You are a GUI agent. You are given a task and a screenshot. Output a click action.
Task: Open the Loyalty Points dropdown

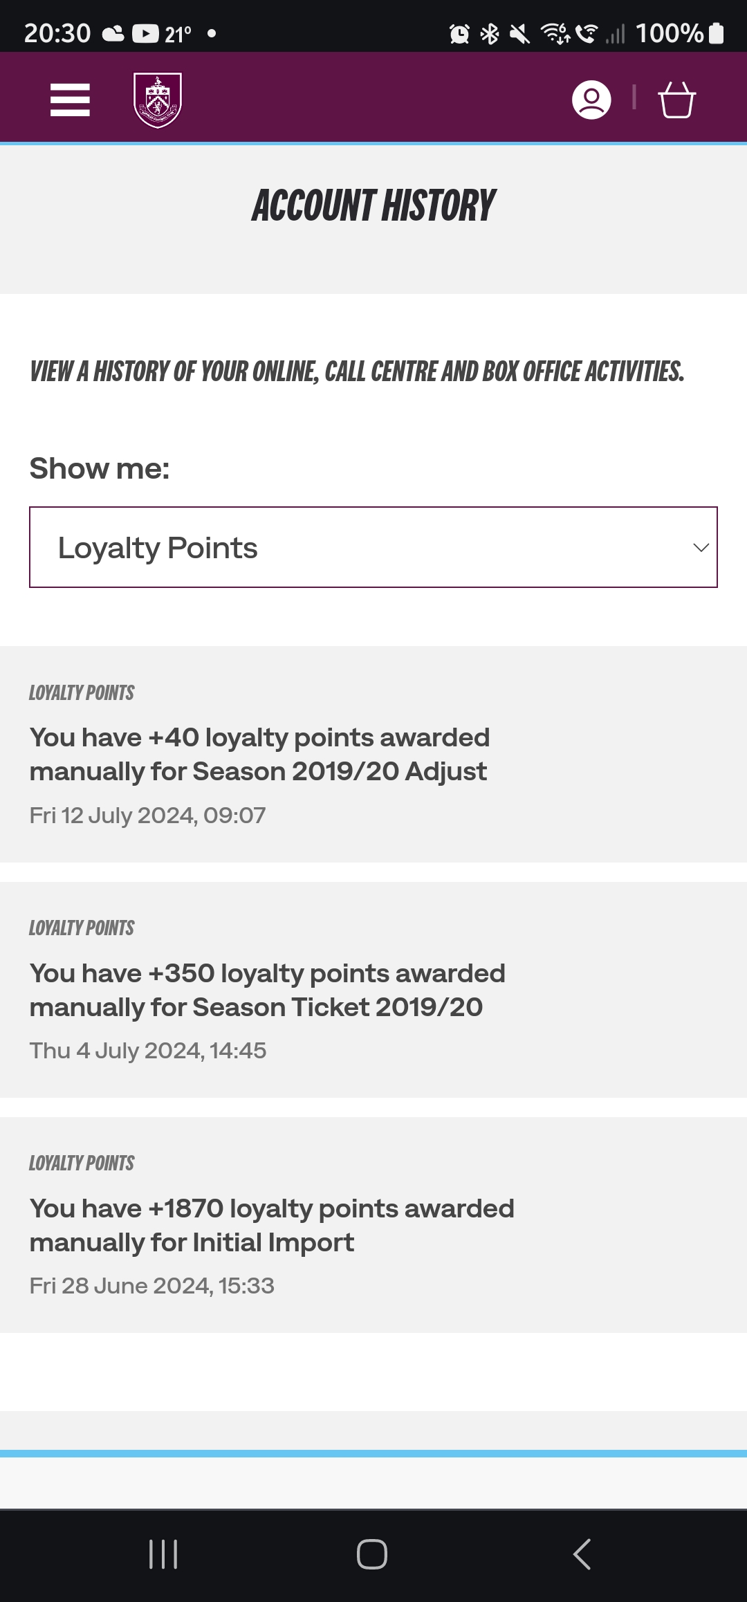coord(373,547)
